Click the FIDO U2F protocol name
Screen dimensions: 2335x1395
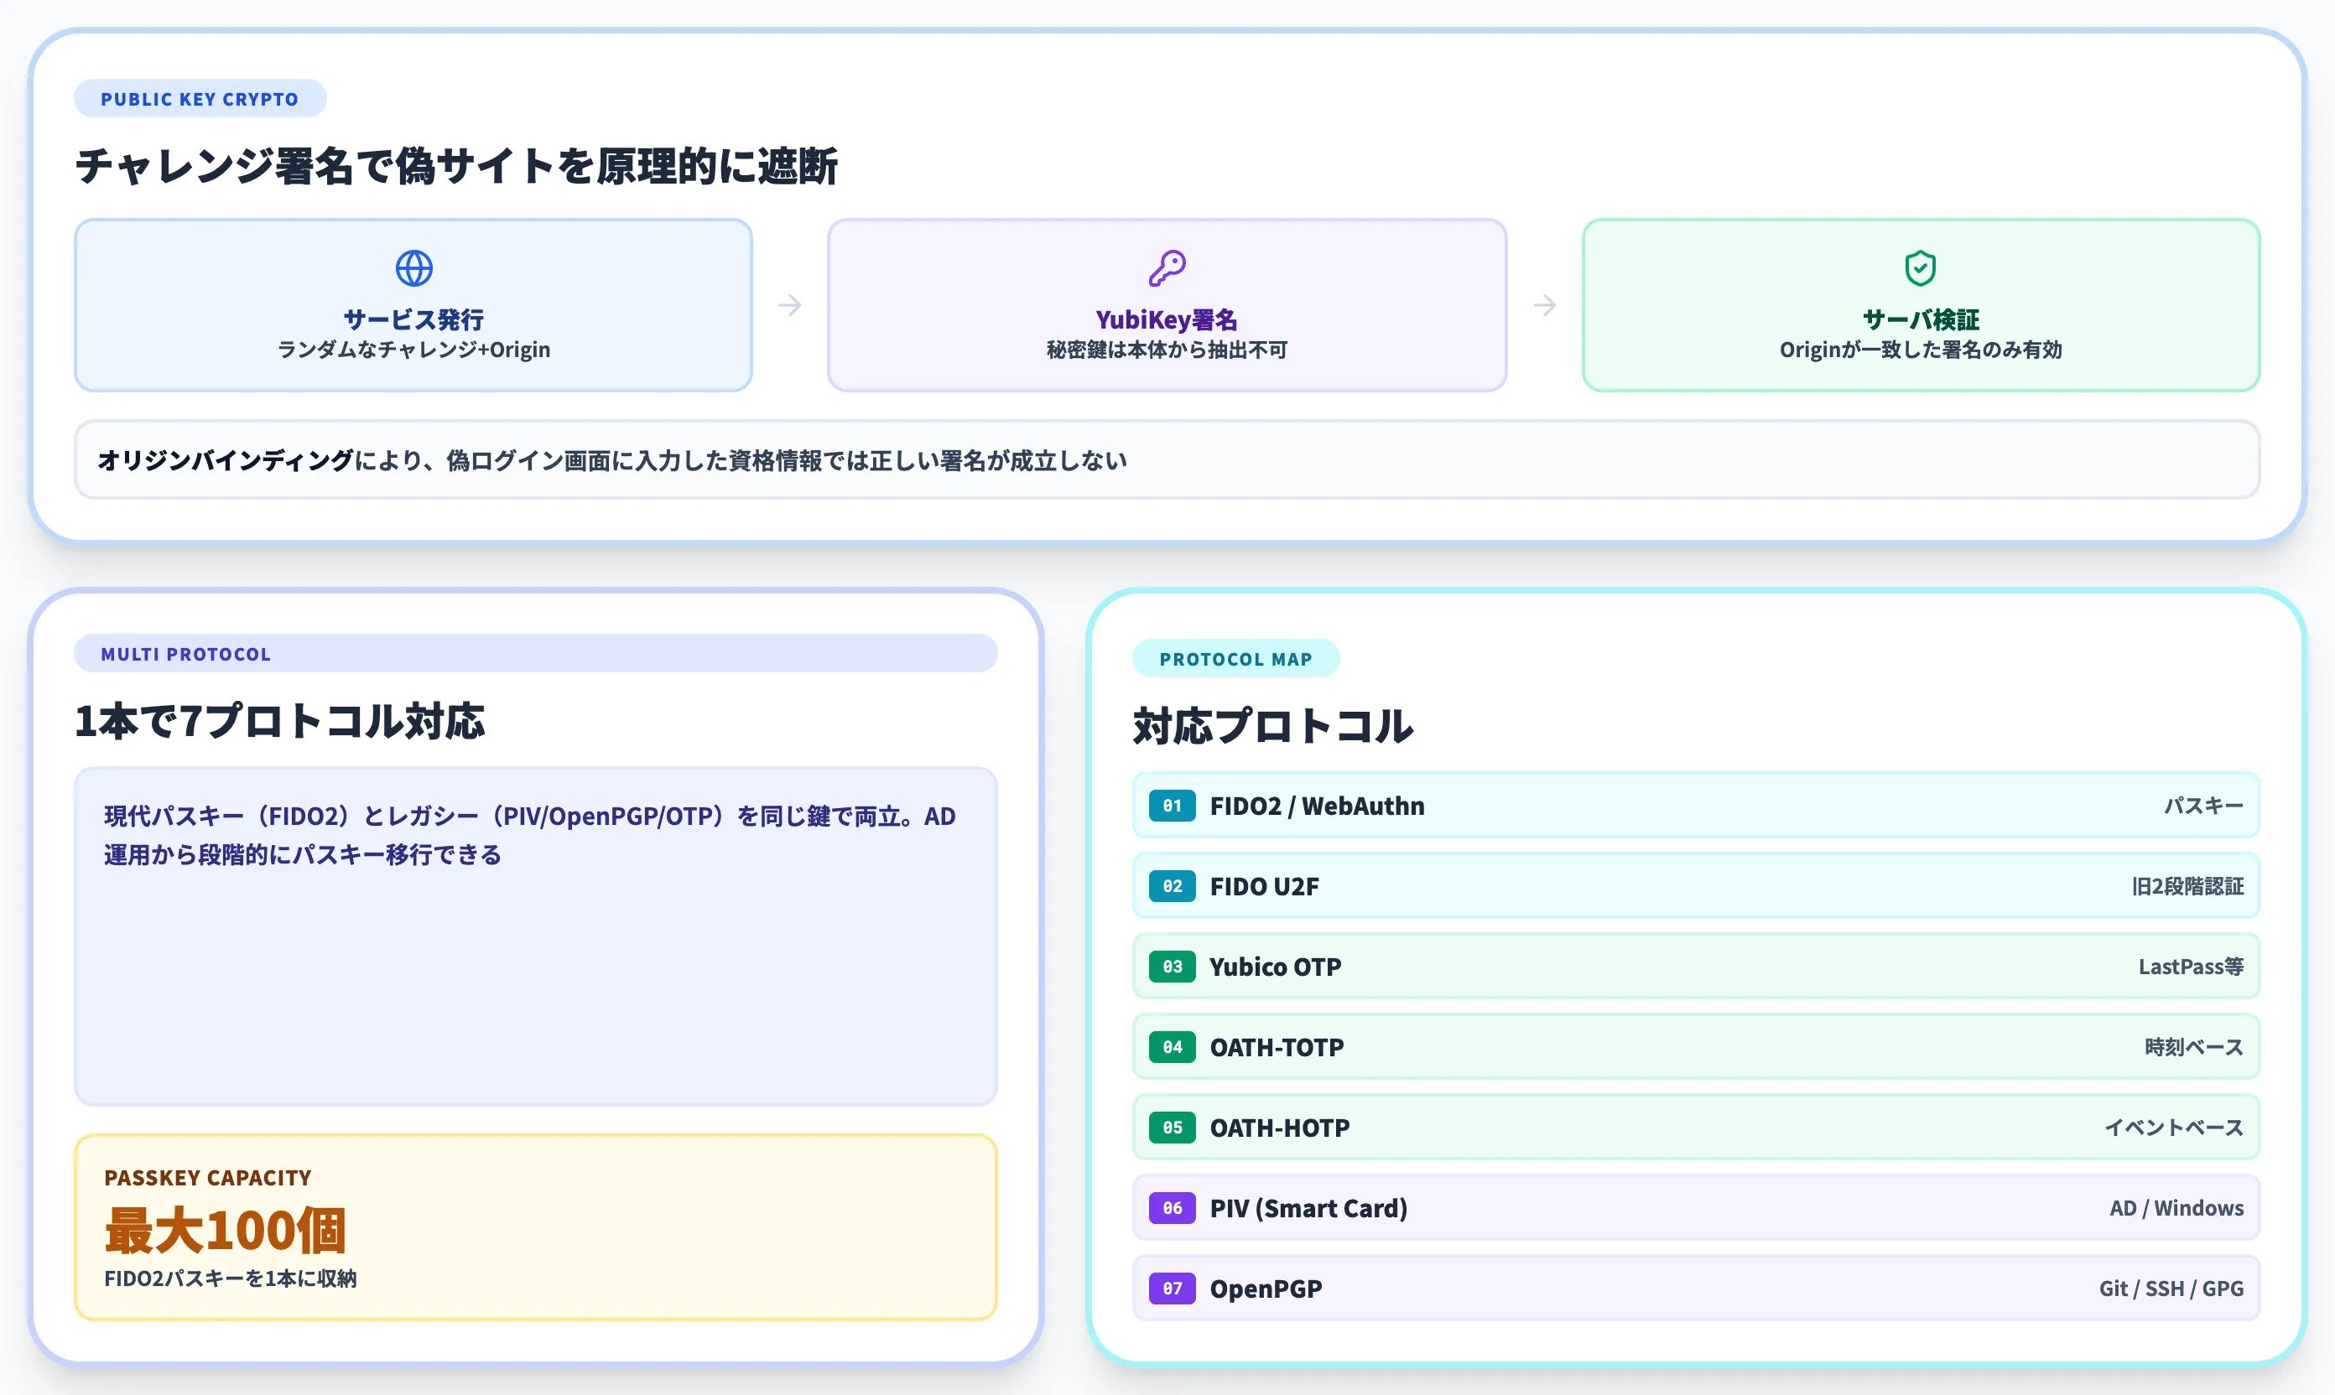click(x=1264, y=886)
